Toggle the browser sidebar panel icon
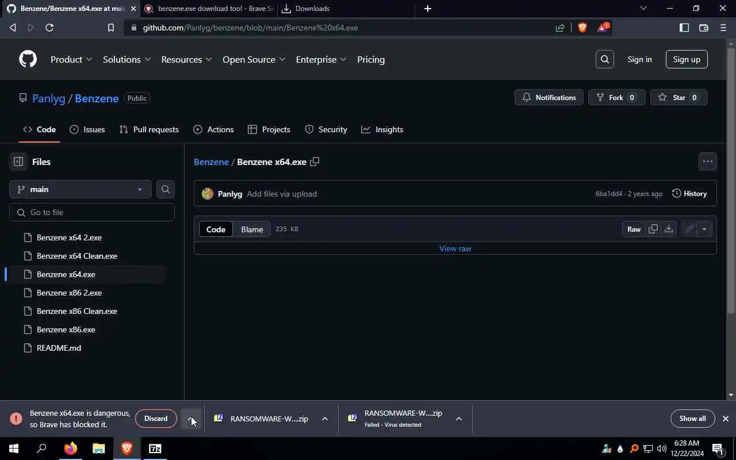Image resolution: width=736 pixels, height=460 pixels. [x=684, y=28]
